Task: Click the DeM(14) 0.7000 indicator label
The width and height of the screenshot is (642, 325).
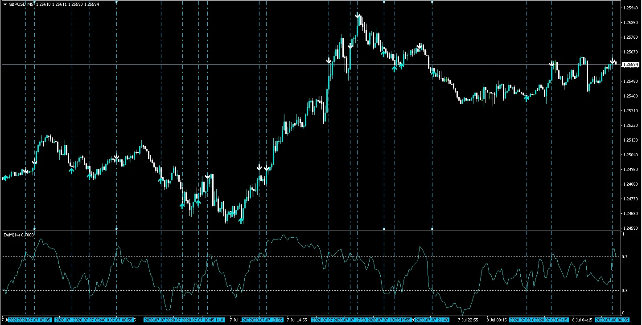Action: (x=18, y=235)
